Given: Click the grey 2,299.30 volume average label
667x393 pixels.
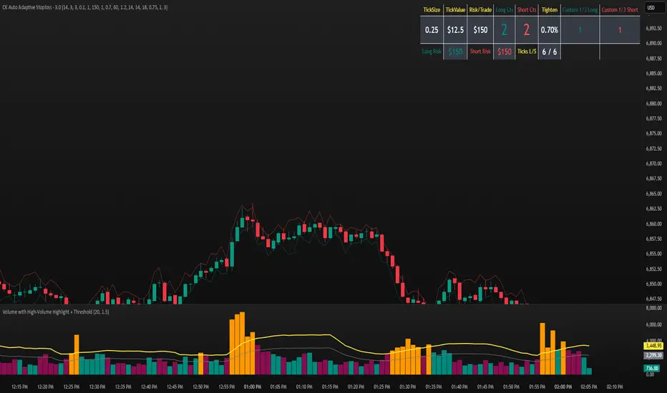Looking at the screenshot, I should pos(653,355).
